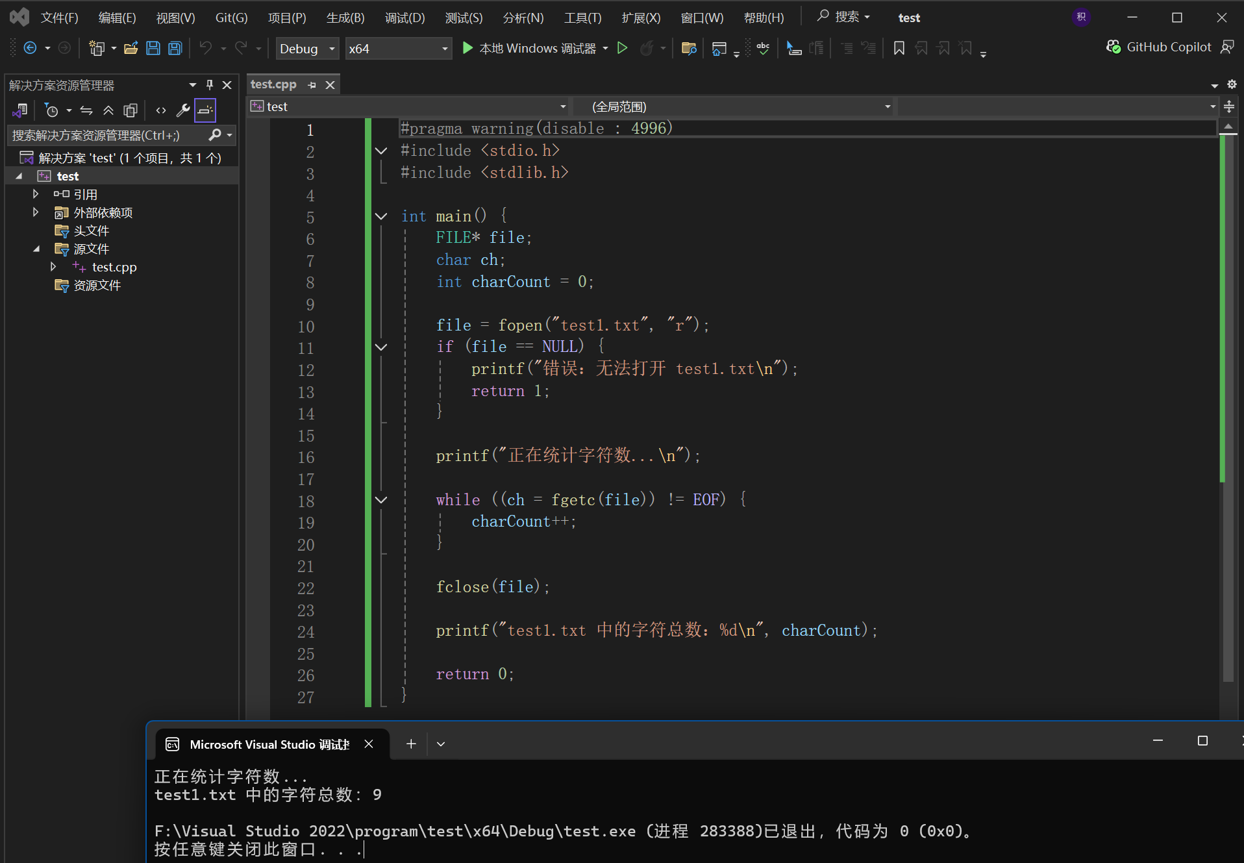Close the test.cpp editor tab
This screenshot has height=863, width=1244.
point(330,85)
